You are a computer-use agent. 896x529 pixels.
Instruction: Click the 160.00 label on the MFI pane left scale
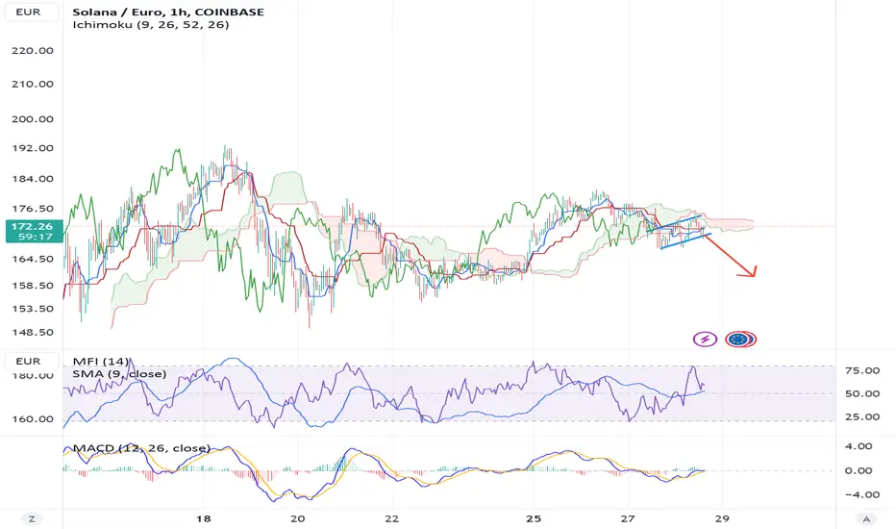tap(33, 418)
